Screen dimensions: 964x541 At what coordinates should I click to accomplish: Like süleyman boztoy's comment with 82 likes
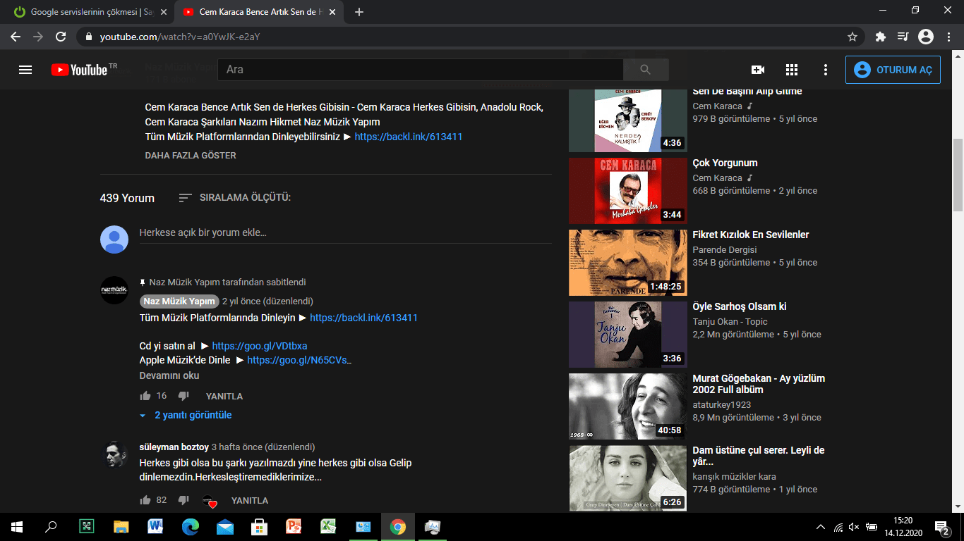click(145, 500)
